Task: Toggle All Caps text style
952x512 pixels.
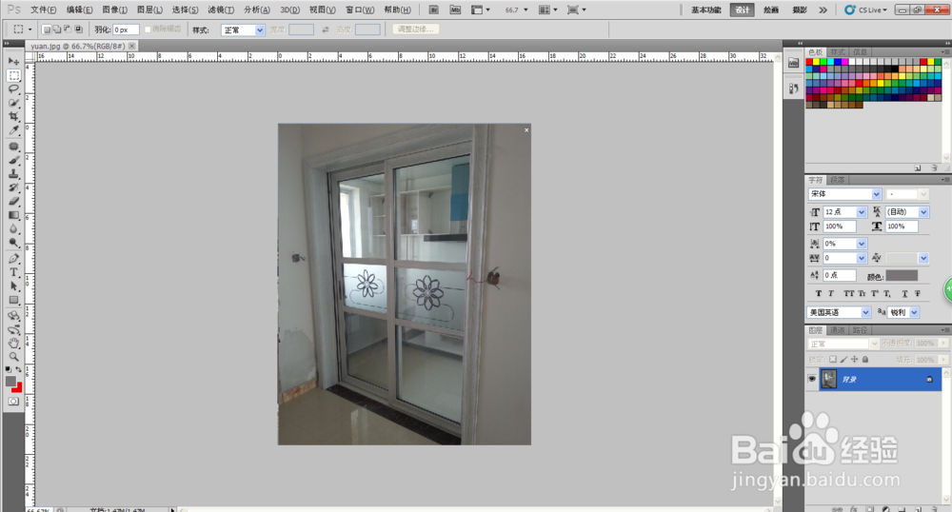Action: (848, 294)
